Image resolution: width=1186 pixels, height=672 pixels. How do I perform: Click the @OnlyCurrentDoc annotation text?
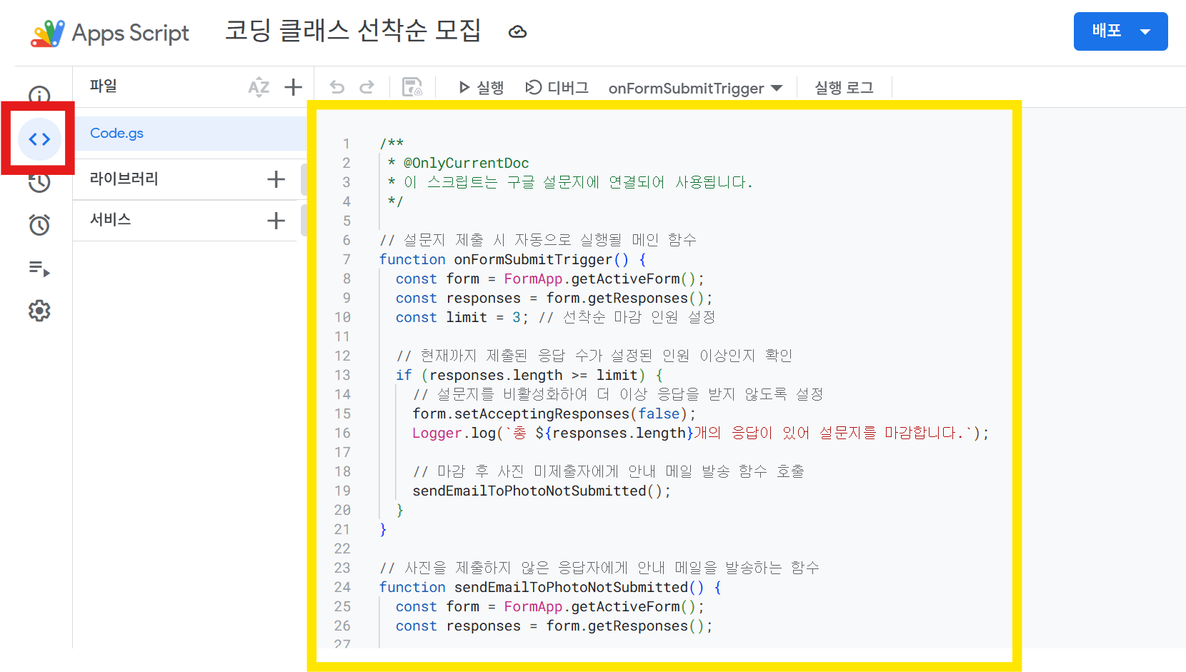(467, 163)
